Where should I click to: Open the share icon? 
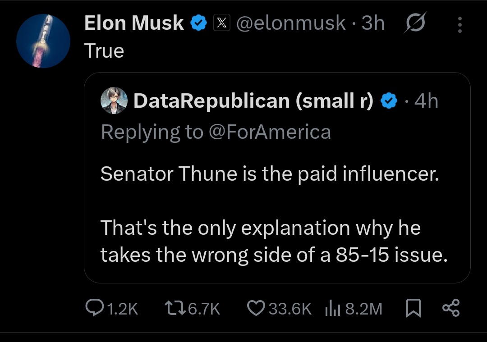tap(450, 308)
